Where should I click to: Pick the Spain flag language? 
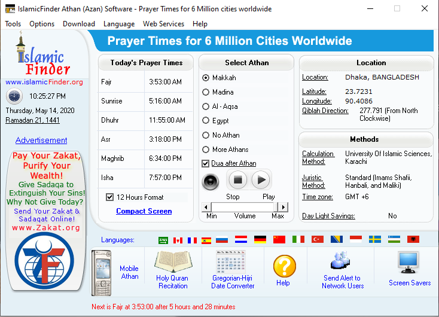[x=206, y=240]
